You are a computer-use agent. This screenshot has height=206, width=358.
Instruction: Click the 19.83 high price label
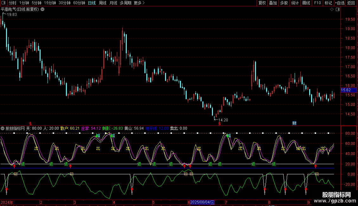point(12,15)
